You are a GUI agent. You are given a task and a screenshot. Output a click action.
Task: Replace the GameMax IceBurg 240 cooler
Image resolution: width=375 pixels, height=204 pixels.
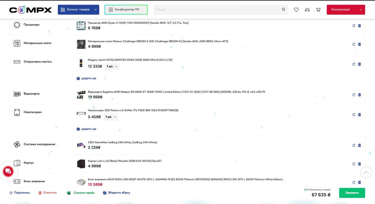(x=354, y=145)
